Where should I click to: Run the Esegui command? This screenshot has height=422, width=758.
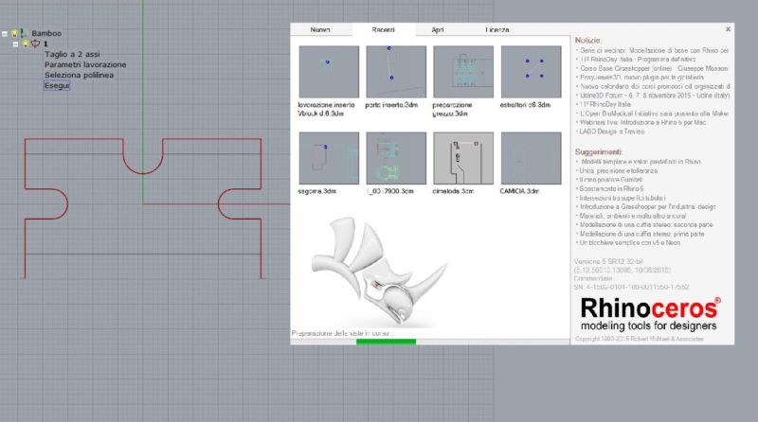click(57, 86)
